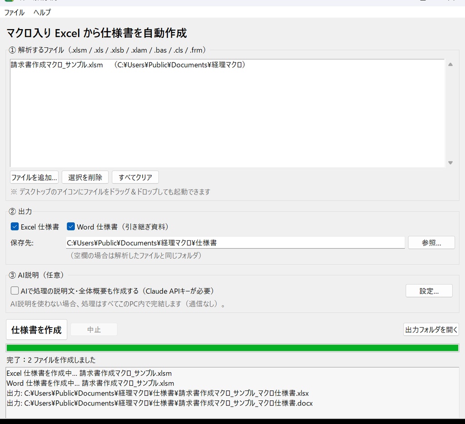Click the log line ending in マクロ仕様書.xlsx
Image resolution: width=465 pixels, height=424 pixels.
(x=158, y=393)
